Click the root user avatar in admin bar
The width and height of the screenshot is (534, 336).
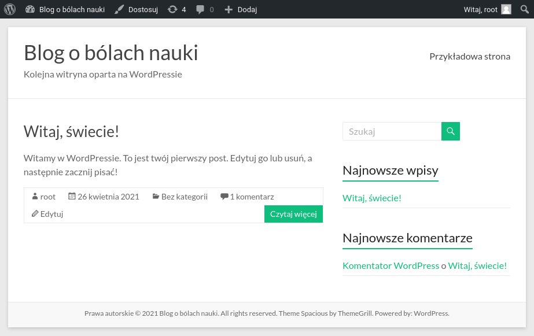click(x=506, y=9)
